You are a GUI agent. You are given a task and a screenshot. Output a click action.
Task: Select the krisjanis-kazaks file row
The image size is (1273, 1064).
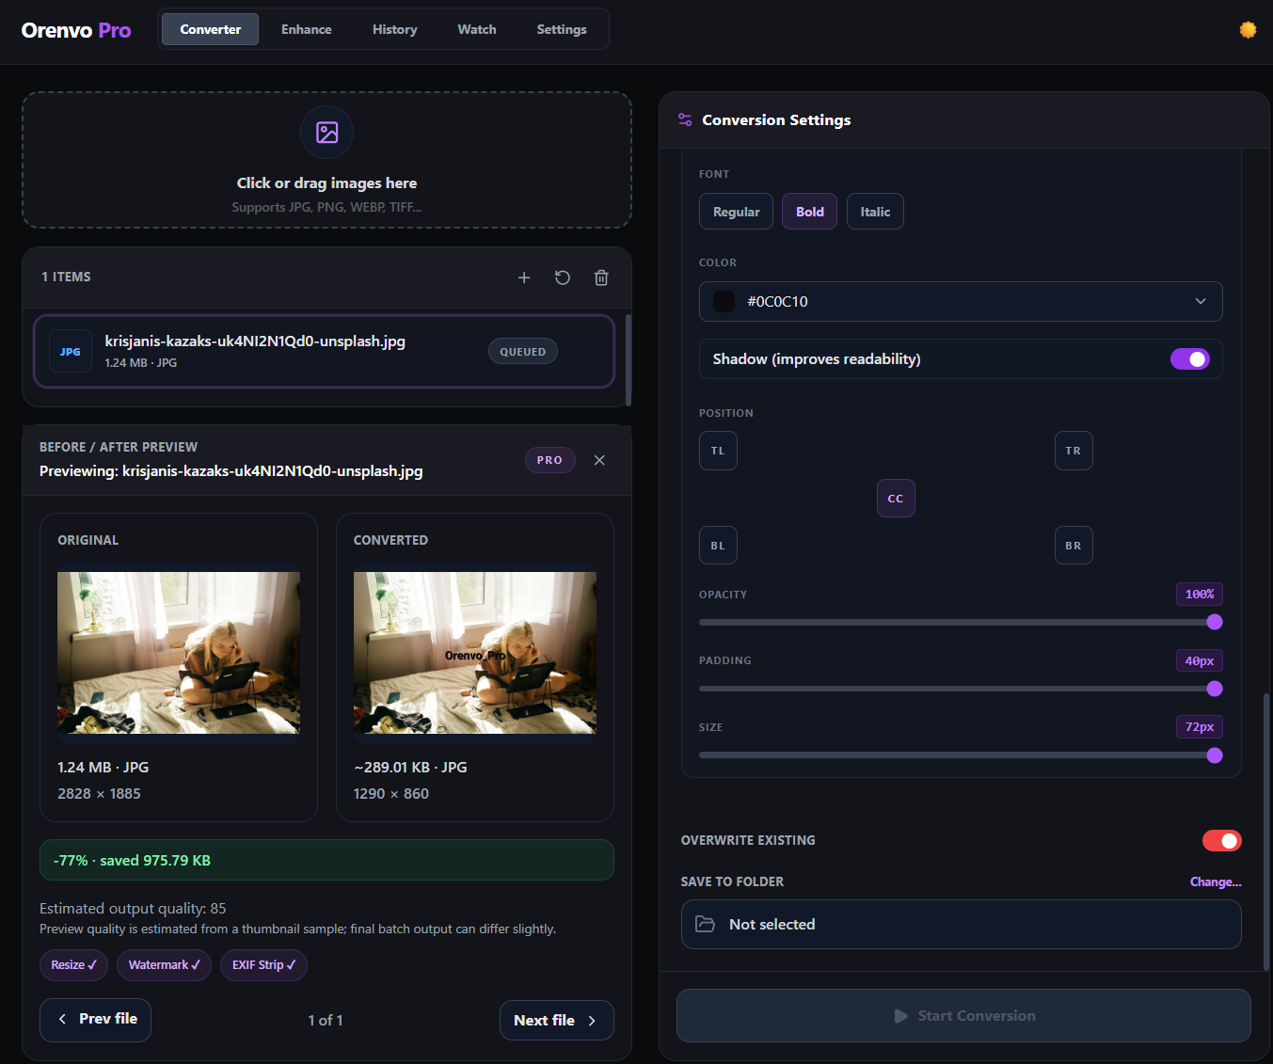(x=325, y=352)
